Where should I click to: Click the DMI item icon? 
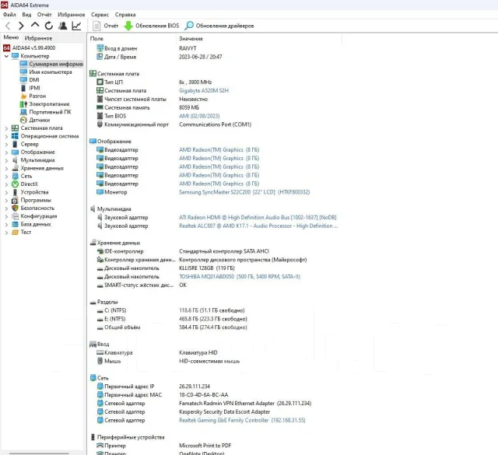[x=23, y=80]
